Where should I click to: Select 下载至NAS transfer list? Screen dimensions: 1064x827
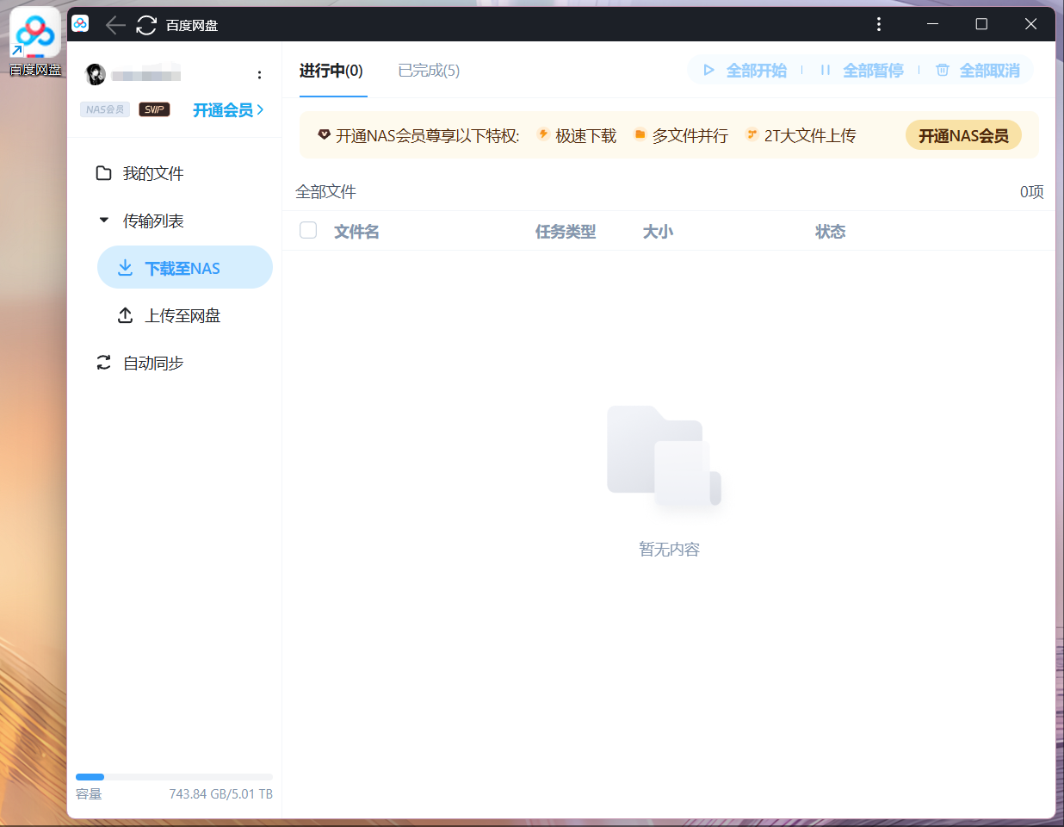pyautogui.click(x=185, y=267)
